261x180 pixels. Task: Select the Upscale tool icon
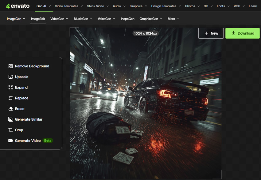click(10, 77)
